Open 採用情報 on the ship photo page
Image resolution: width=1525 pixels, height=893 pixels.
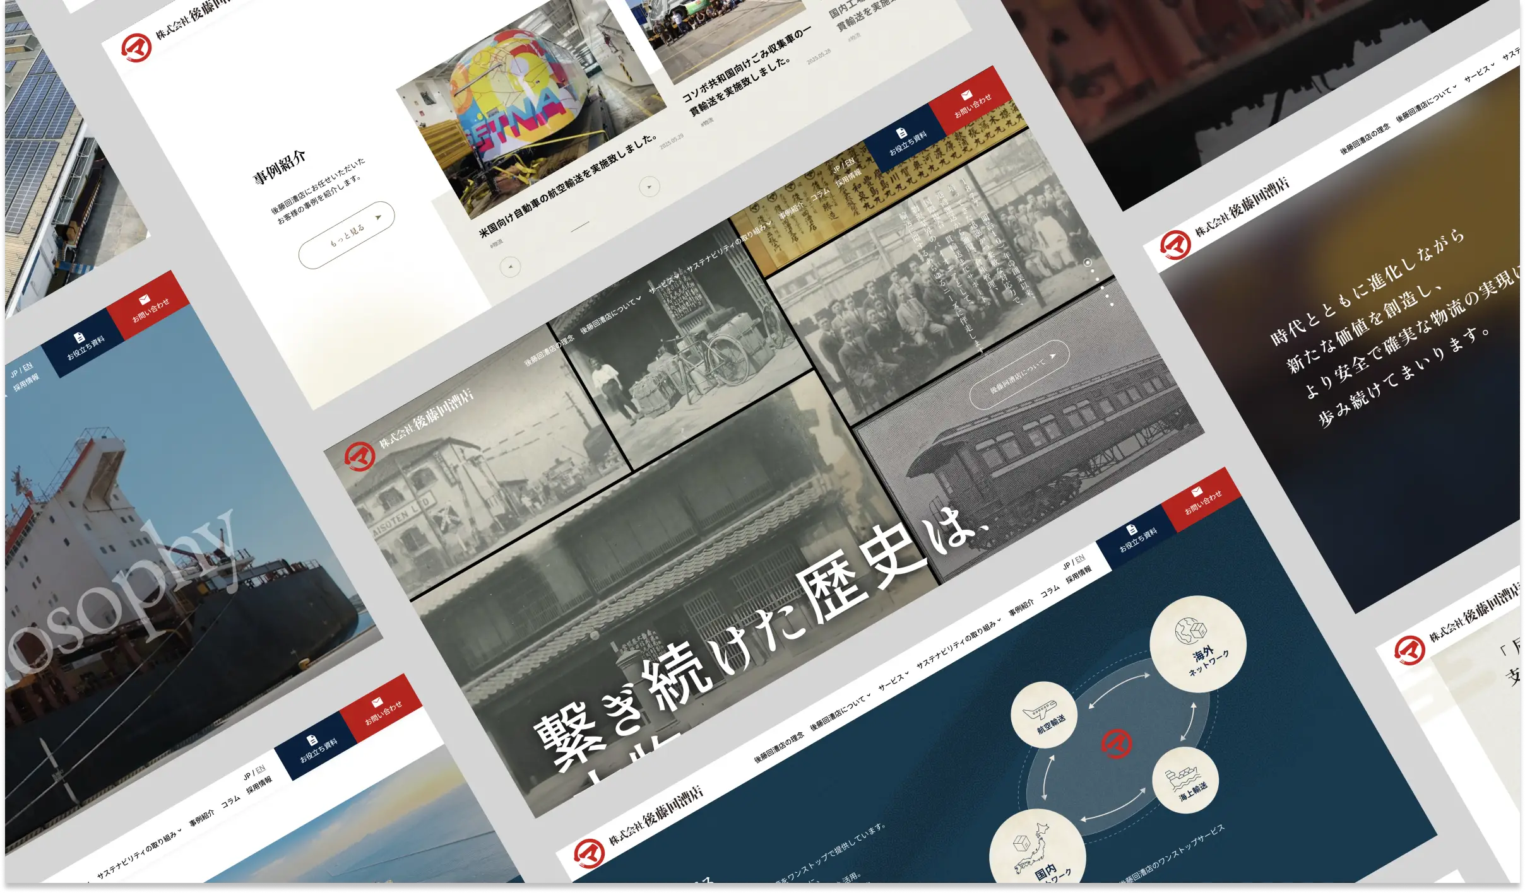tap(26, 382)
